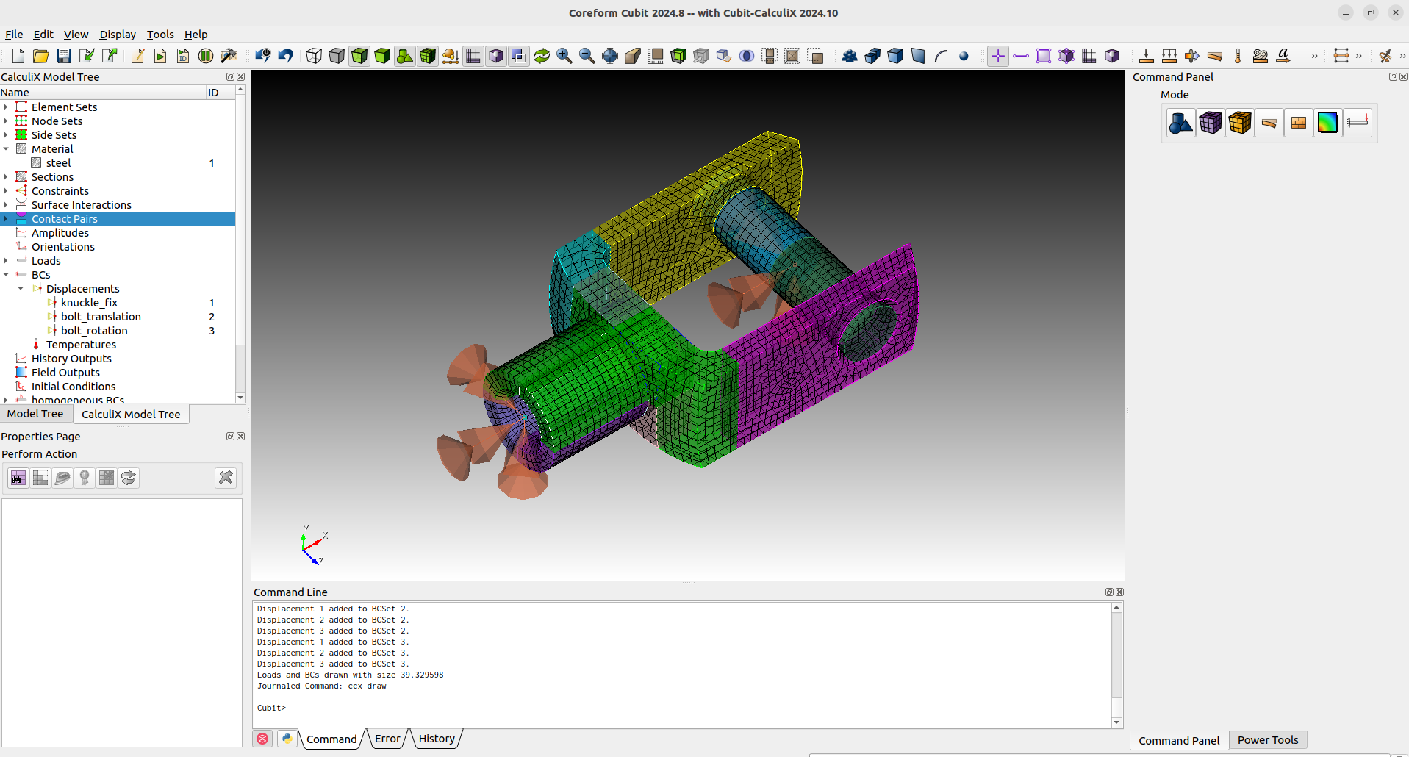1409x757 pixels.
Task: Select the vertex creation cross tool
Action: (x=997, y=55)
